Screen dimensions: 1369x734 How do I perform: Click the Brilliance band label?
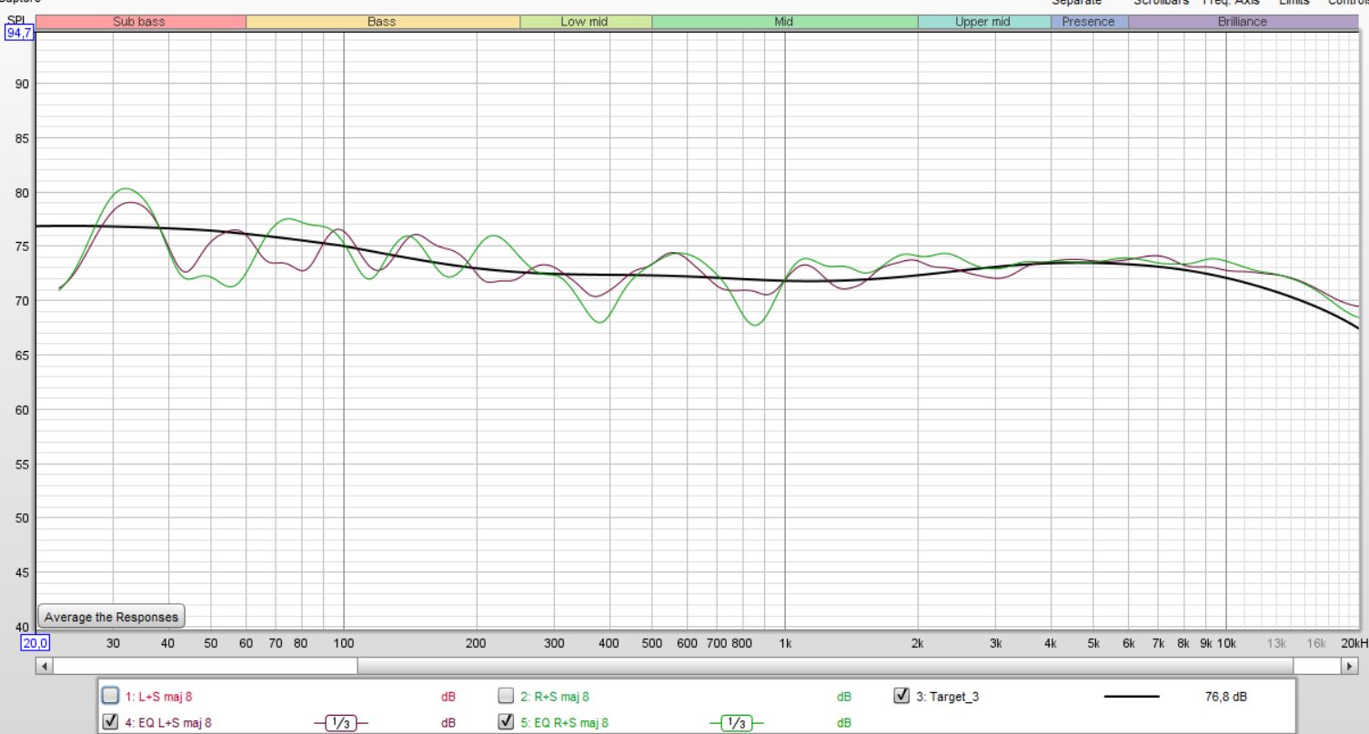click(1243, 22)
